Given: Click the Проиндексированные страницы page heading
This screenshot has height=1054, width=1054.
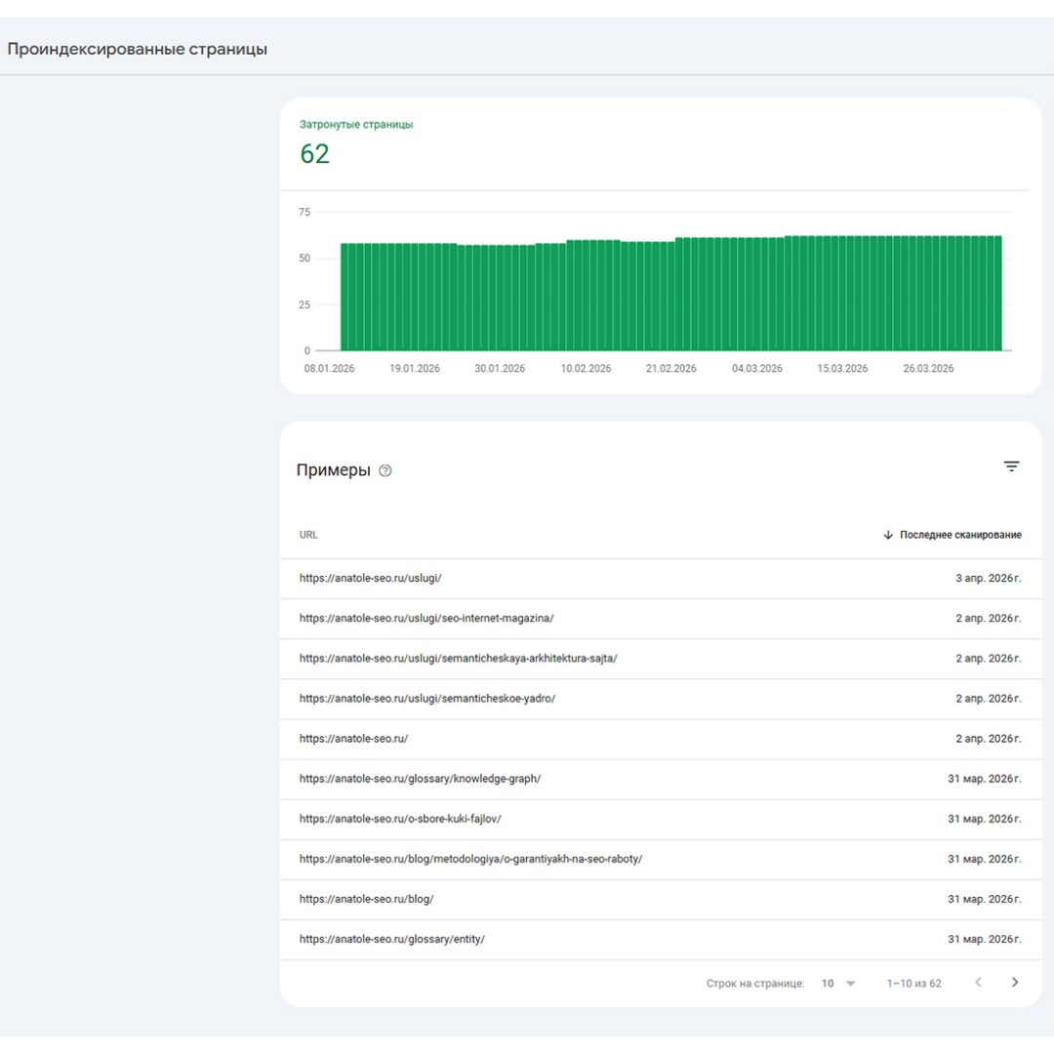Looking at the screenshot, I should coord(138,49).
